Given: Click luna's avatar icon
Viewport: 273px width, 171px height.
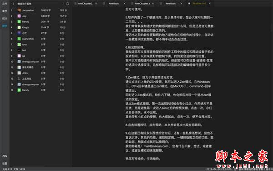Looking at the screenshot, I should click(19, 45).
